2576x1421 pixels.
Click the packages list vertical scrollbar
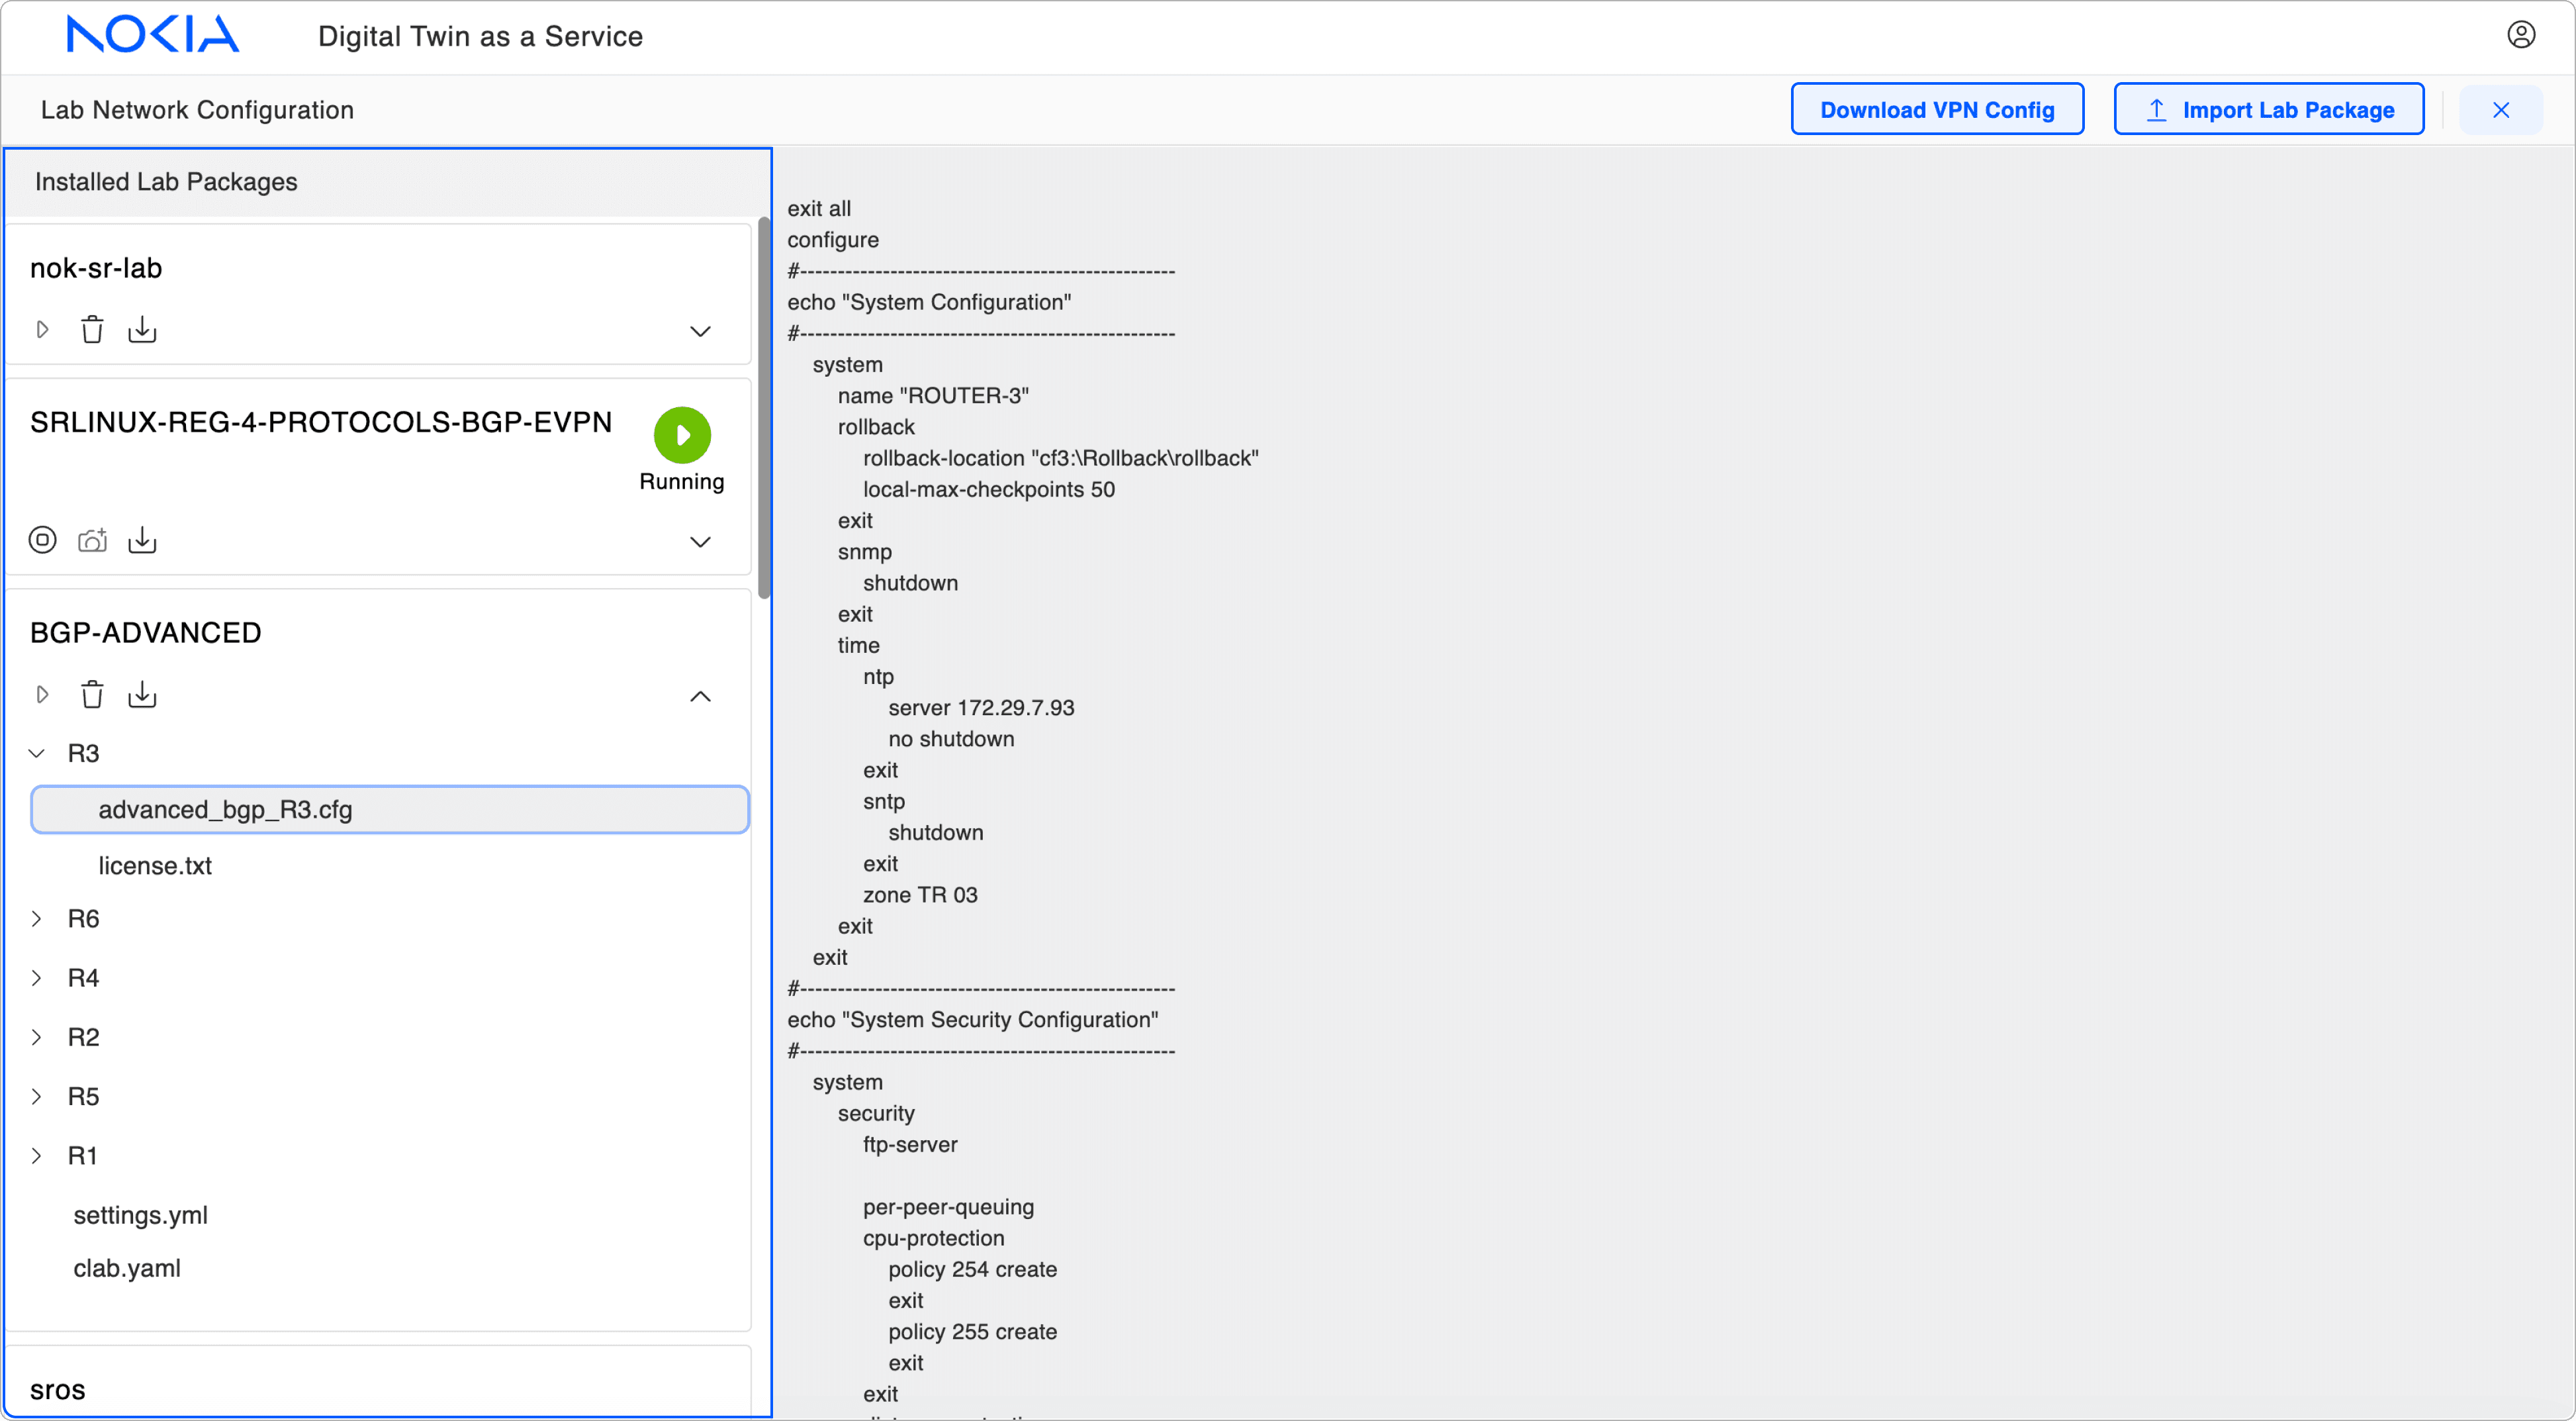coord(764,409)
